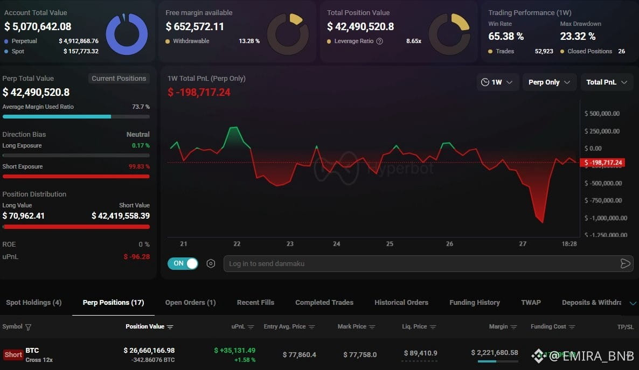This screenshot has width=639, height=370.
Task: Sort by Liq. Price column icon
Action: point(433,327)
